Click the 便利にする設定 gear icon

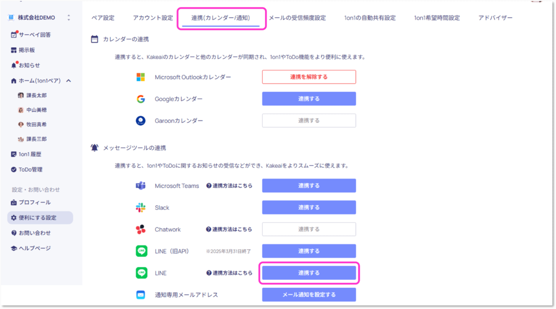(x=14, y=218)
